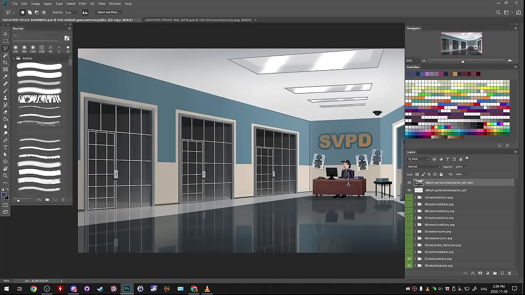The height and width of the screenshot is (295, 525).
Task: Toggle visibility of police_jail/ copy layer
Action: pos(409,183)
